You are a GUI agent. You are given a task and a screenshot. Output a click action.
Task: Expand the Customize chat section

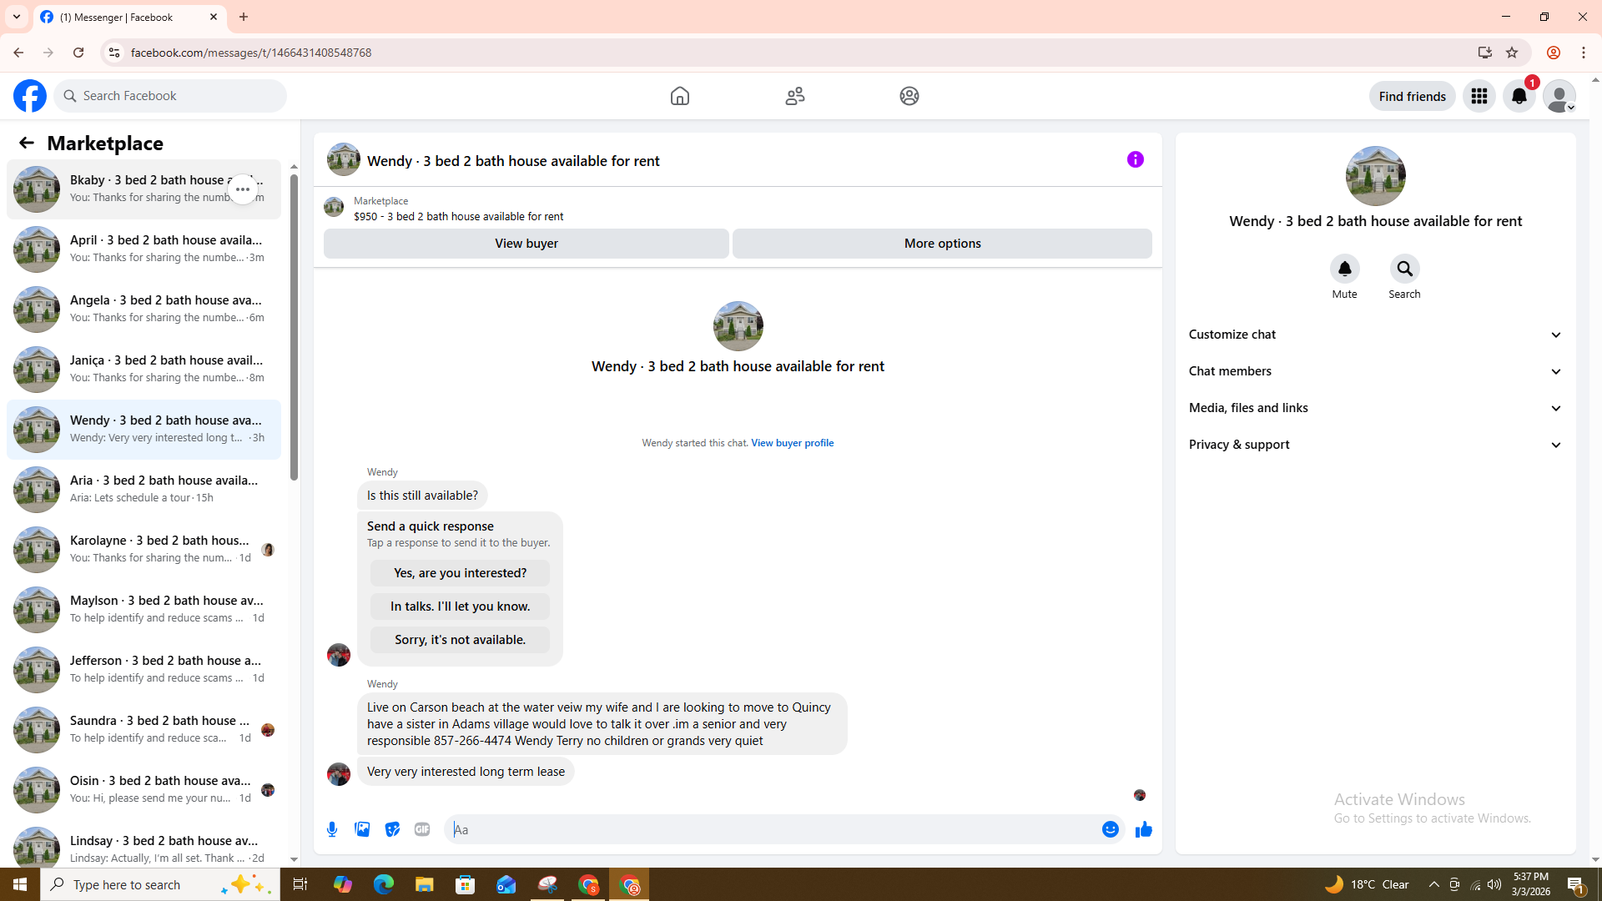tap(1374, 335)
